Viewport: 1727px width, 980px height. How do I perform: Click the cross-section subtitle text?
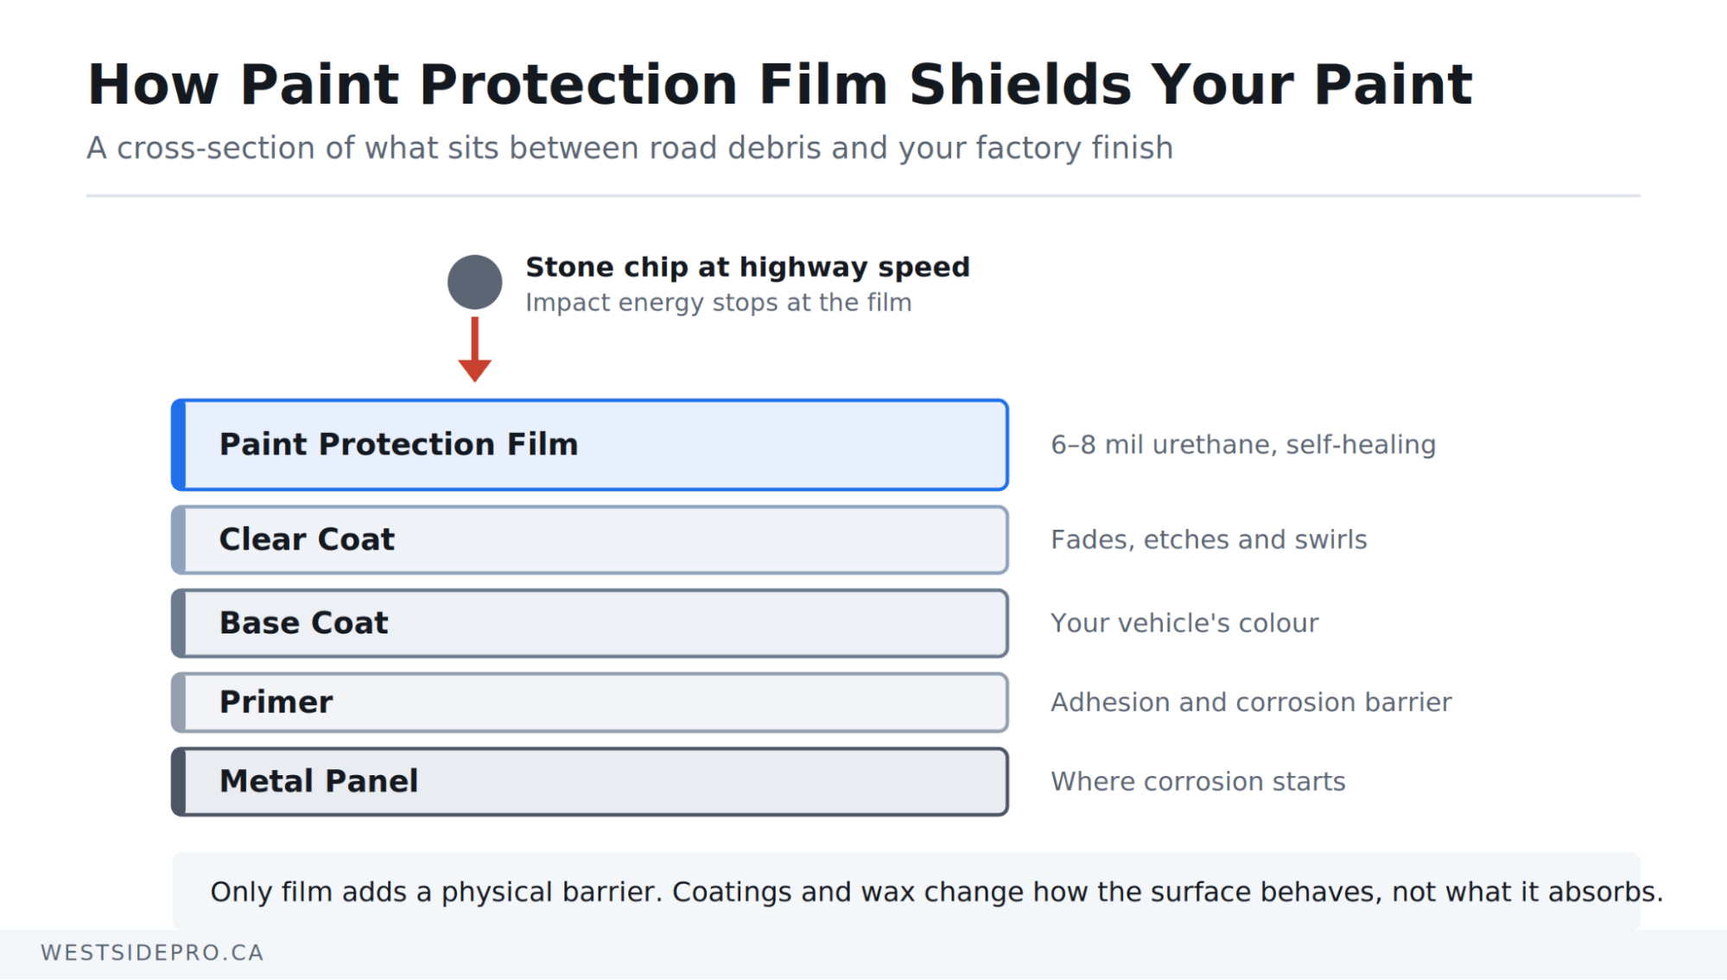(630, 148)
